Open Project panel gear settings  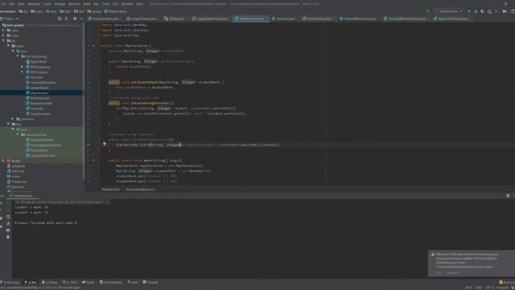[75, 19]
